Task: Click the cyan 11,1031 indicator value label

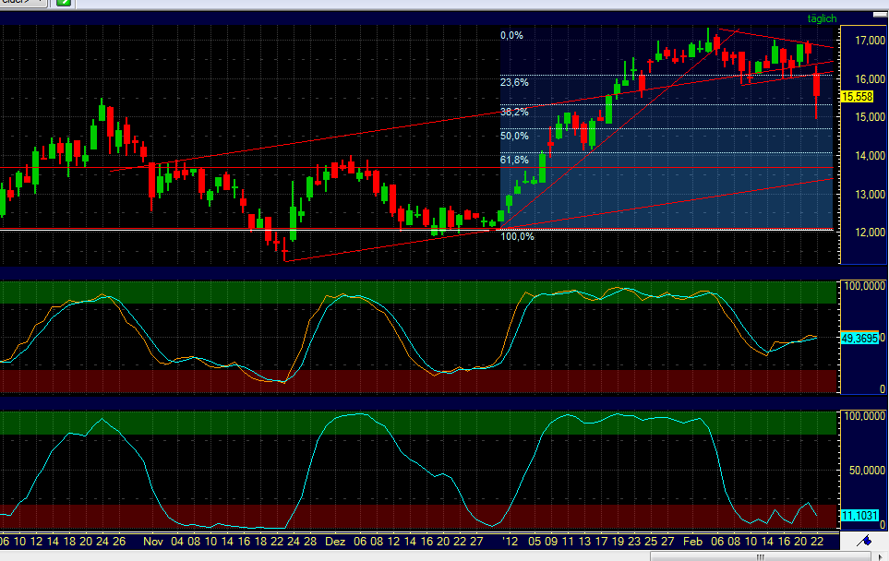Action: pyautogui.click(x=859, y=514)
